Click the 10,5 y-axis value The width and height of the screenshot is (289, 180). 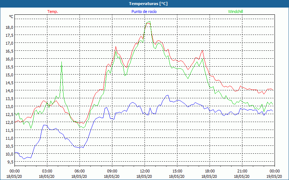tap(9, 146)
